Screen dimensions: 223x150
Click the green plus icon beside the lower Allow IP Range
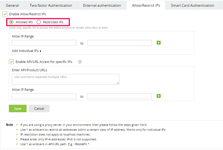[x=159, y=96]
